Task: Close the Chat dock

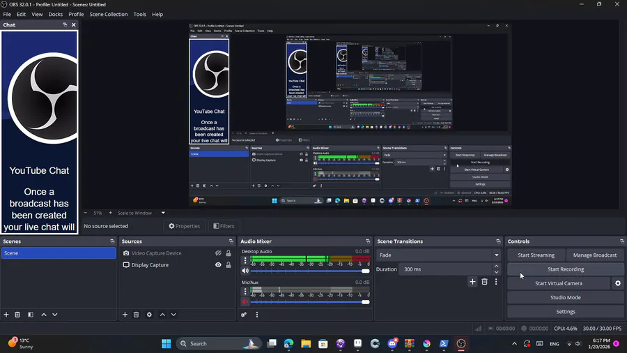Action: 74,25
